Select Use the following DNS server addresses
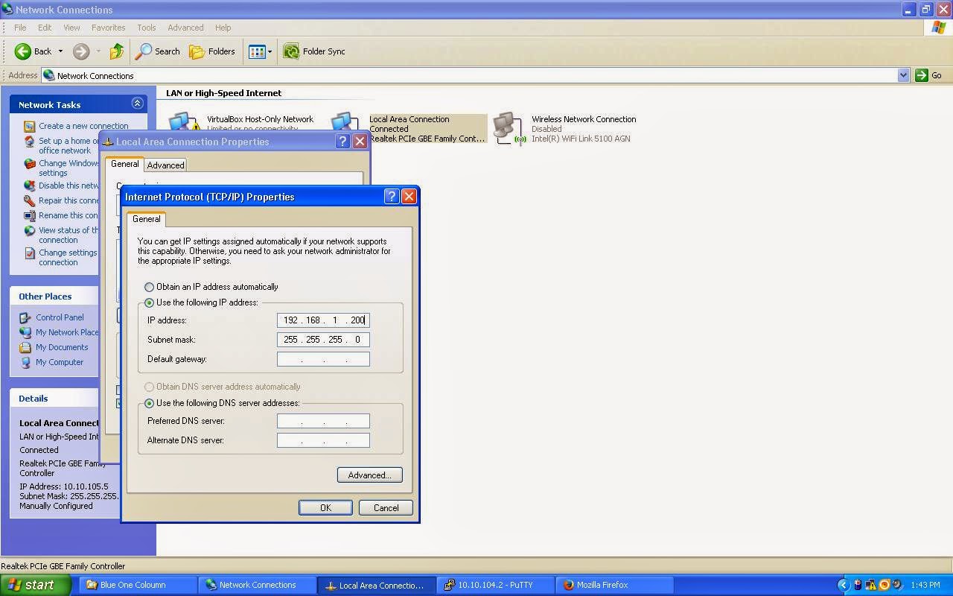This screenshot has width=953, height=596. click(149, 403)
